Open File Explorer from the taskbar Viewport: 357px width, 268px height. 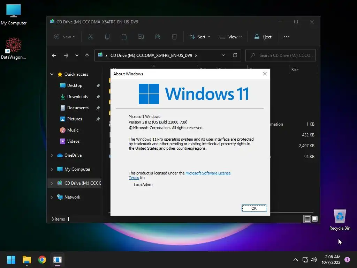coord(26,260)
